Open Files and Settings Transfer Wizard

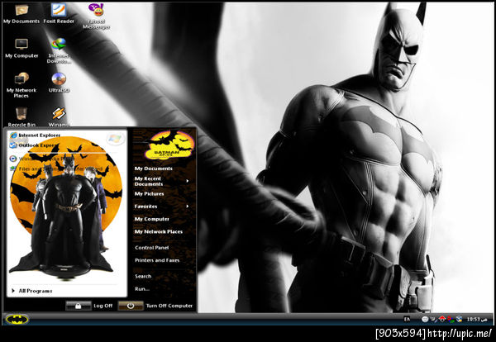(x=56, y=169)
